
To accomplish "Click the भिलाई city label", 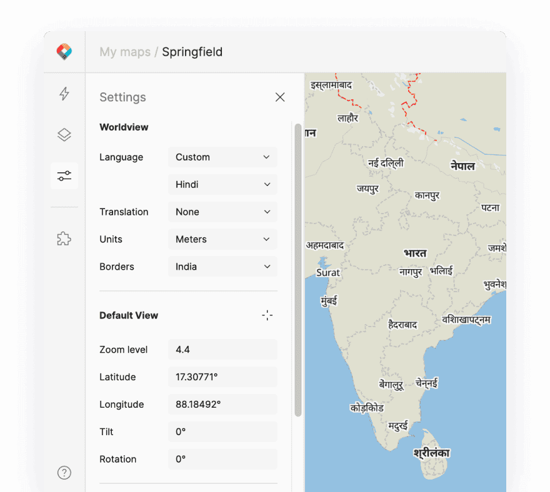I will [x=441, y=270].
